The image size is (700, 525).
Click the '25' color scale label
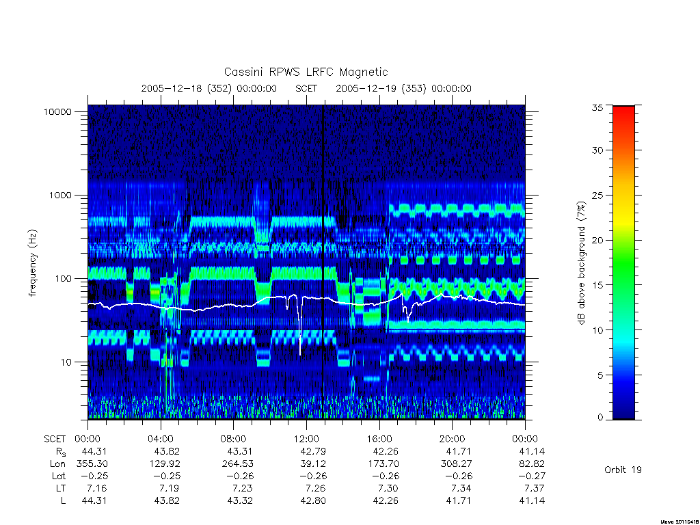coord(597,196)
